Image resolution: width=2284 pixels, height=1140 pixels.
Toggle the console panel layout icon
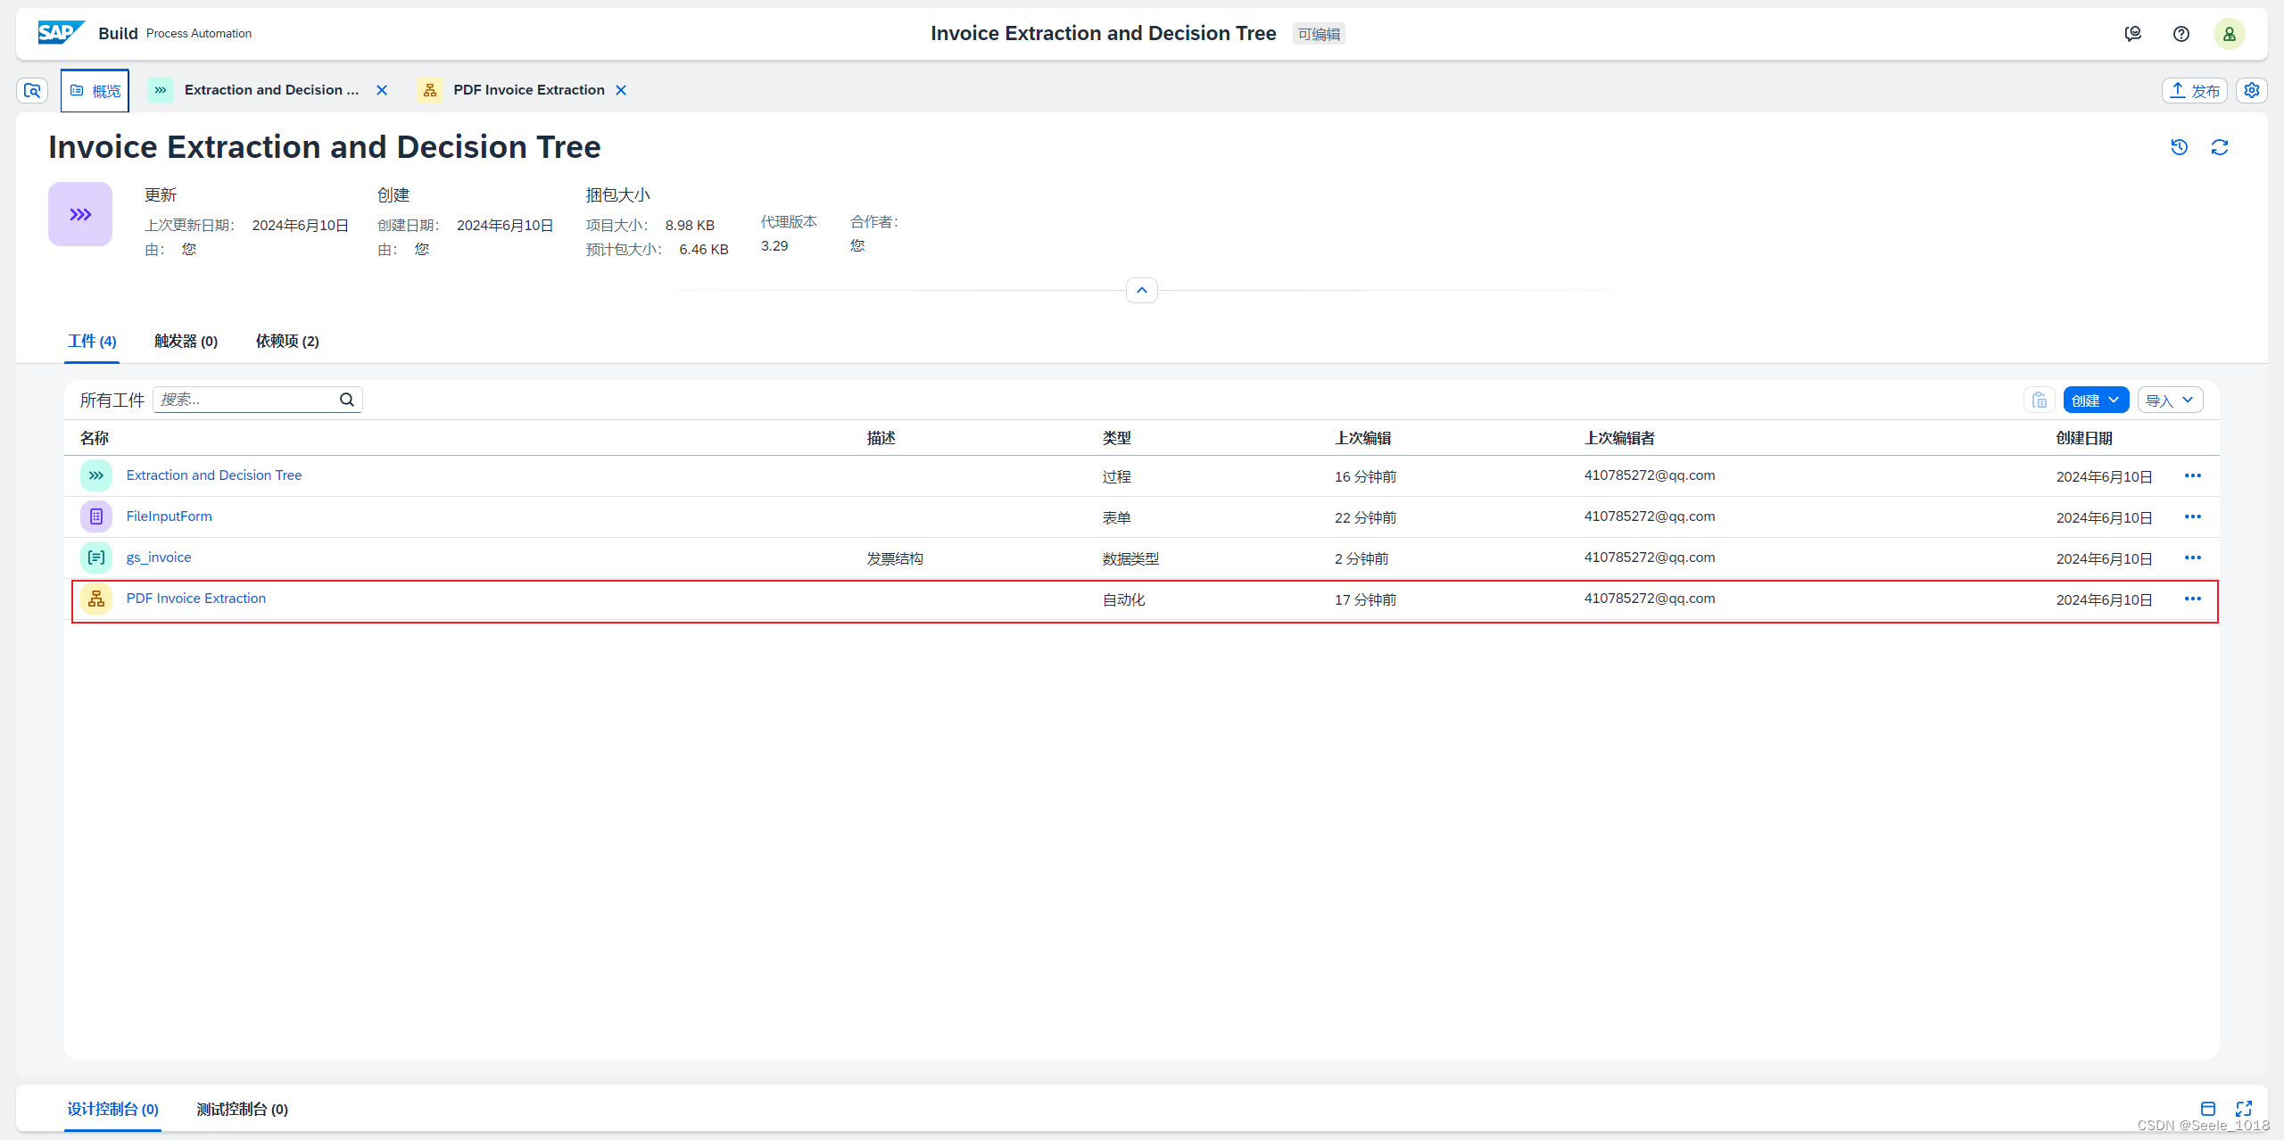click(2208, 1109)
